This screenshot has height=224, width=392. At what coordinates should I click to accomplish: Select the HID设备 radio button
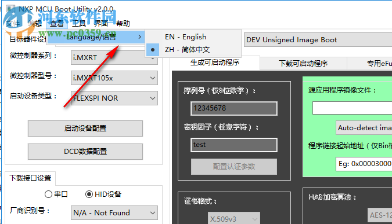[x=103, y=194]
